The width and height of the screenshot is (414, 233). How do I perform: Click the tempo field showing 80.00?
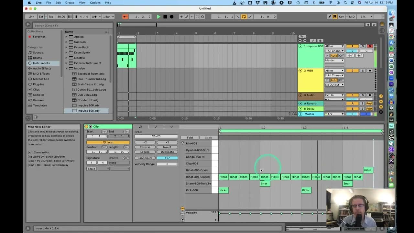61,17
